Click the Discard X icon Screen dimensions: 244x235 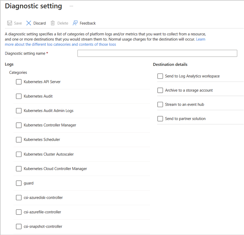(29, 23)
